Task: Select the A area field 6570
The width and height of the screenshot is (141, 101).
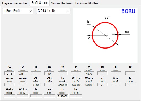Action: click(x=89, y=73)
